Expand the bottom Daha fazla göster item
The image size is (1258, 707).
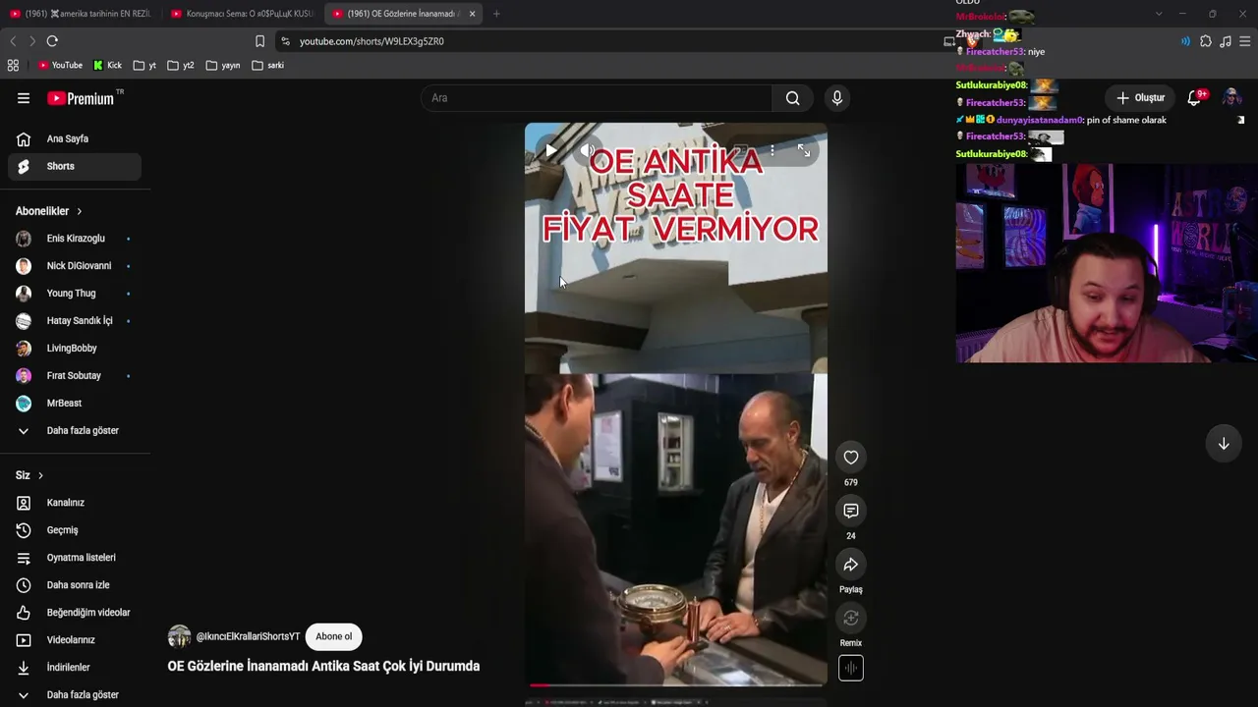pyautogui.click(x=75, y=695)
